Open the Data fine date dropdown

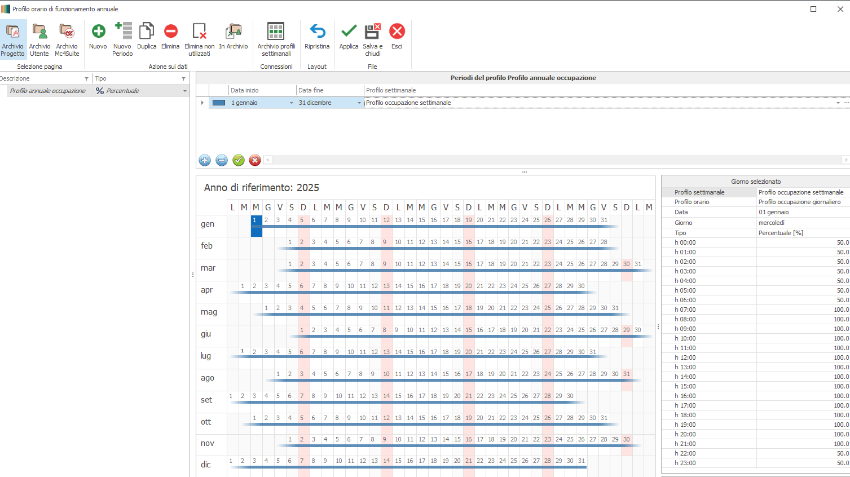(x=359, y=103)
